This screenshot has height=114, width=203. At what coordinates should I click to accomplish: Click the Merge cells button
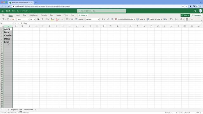point(80,19)
